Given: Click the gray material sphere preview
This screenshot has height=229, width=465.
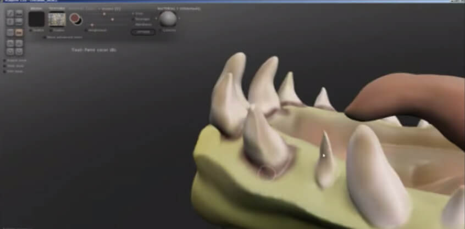Looking at the screenshot, I should (x=168, y=19).
